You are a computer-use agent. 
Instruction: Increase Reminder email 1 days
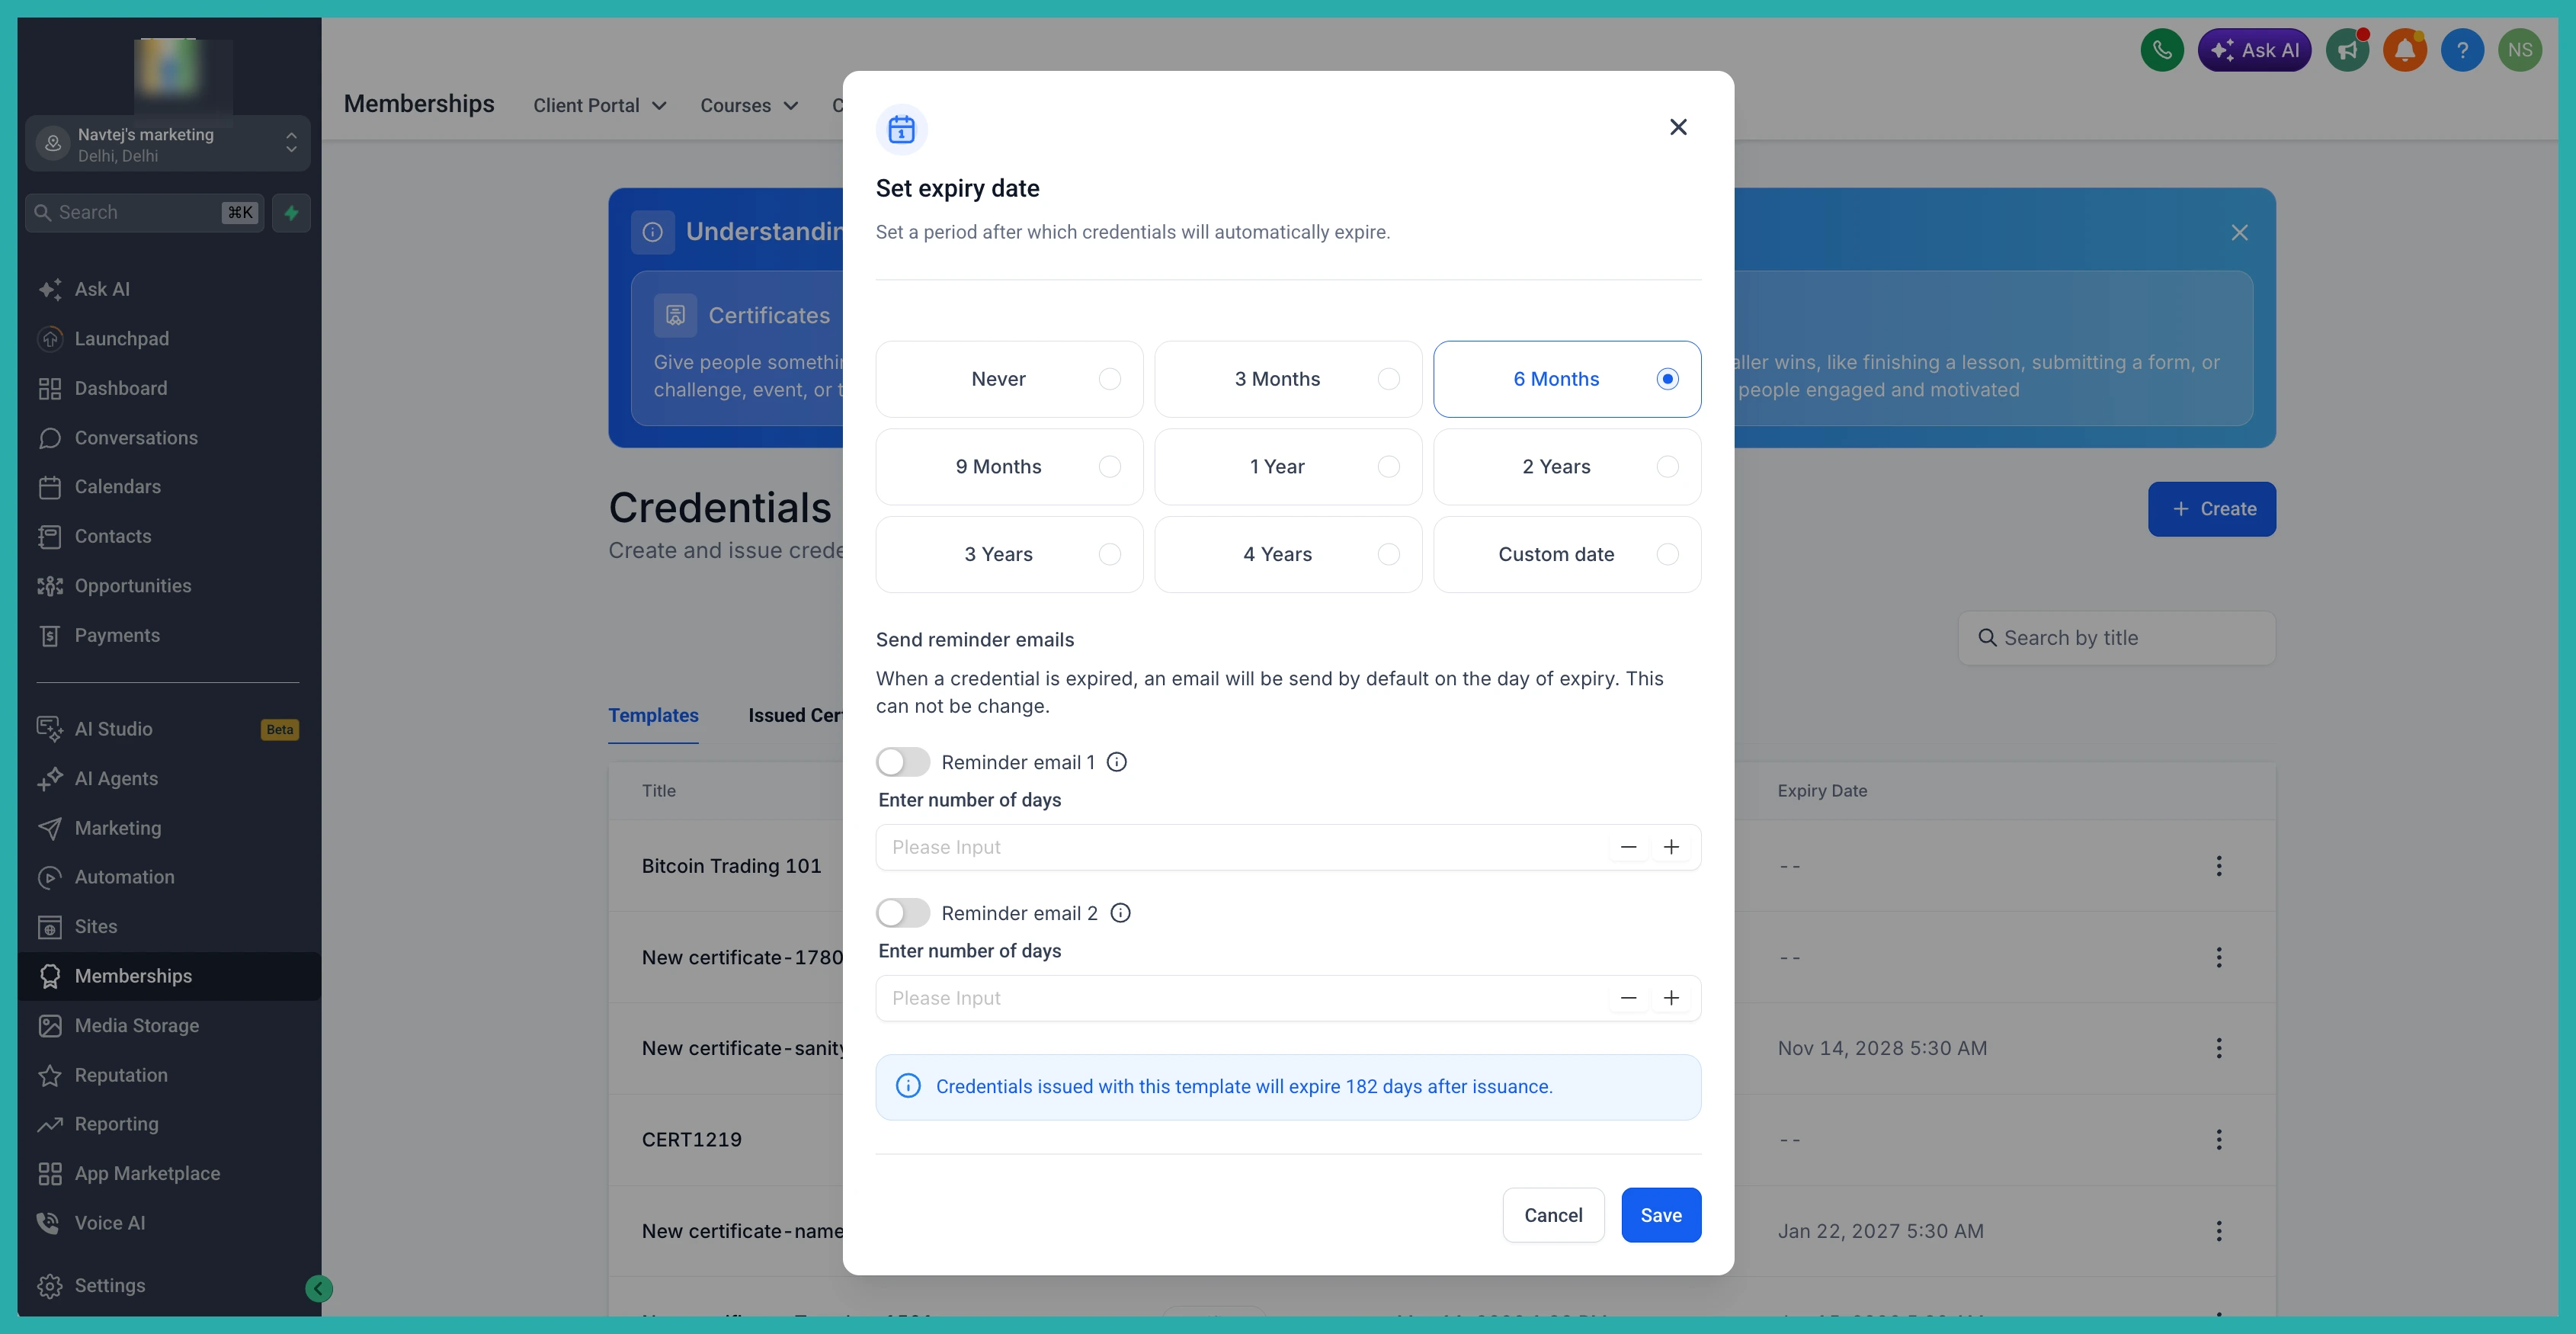pos(1671,847)
